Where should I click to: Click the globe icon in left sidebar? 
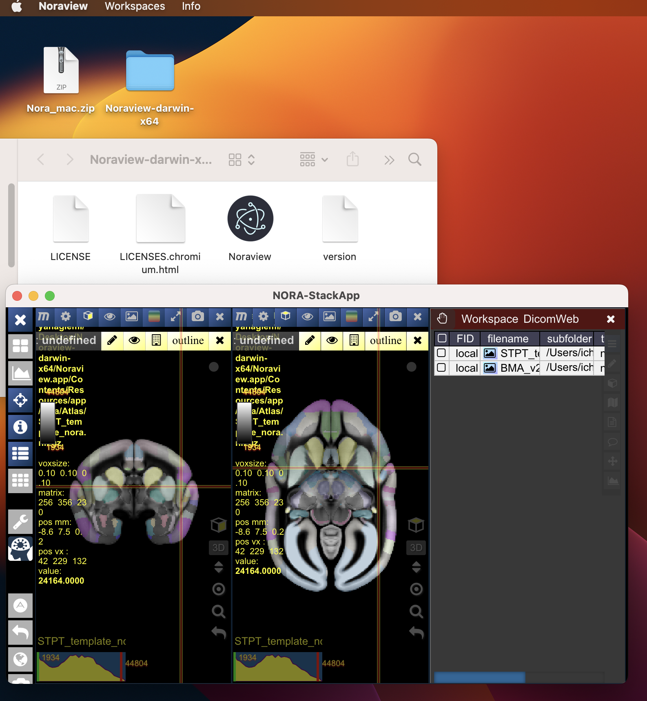tap(20, 659)
